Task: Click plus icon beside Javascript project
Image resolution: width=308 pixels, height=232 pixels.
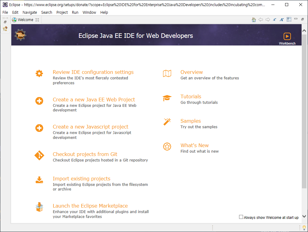Action: click(39, 128)
